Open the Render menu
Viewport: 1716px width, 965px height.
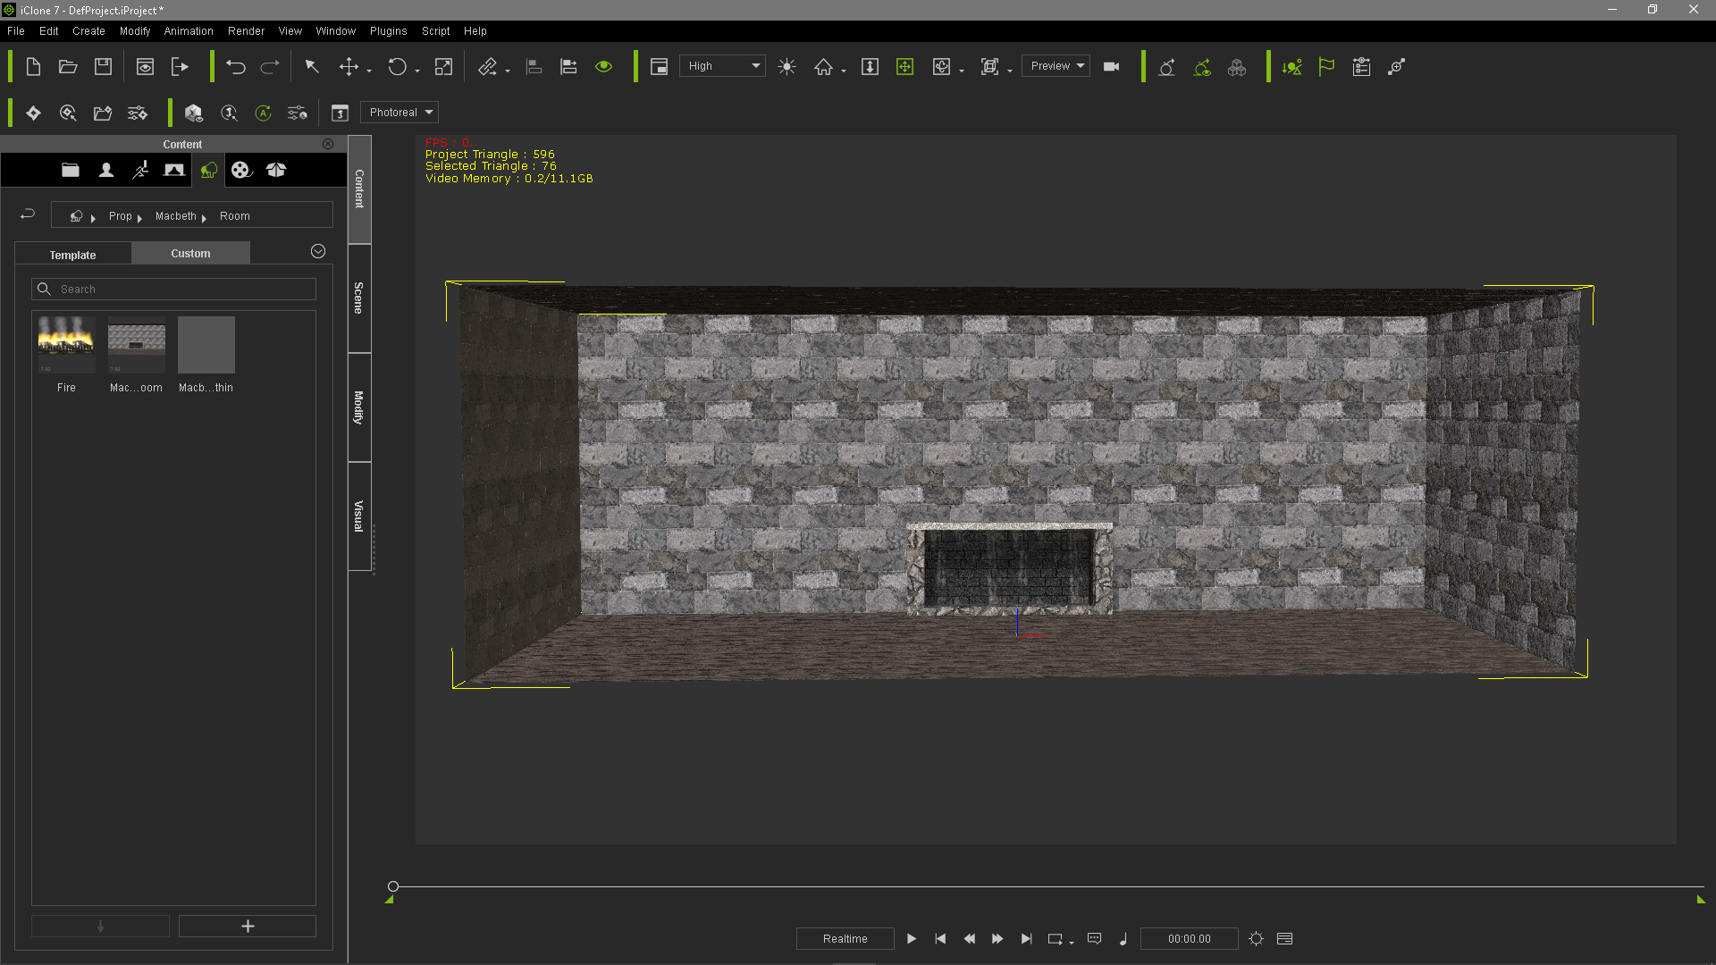pos(246,31)
